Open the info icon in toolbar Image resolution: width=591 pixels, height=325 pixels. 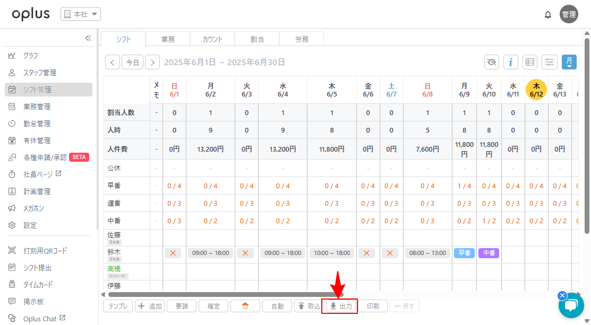coord(510,62)
